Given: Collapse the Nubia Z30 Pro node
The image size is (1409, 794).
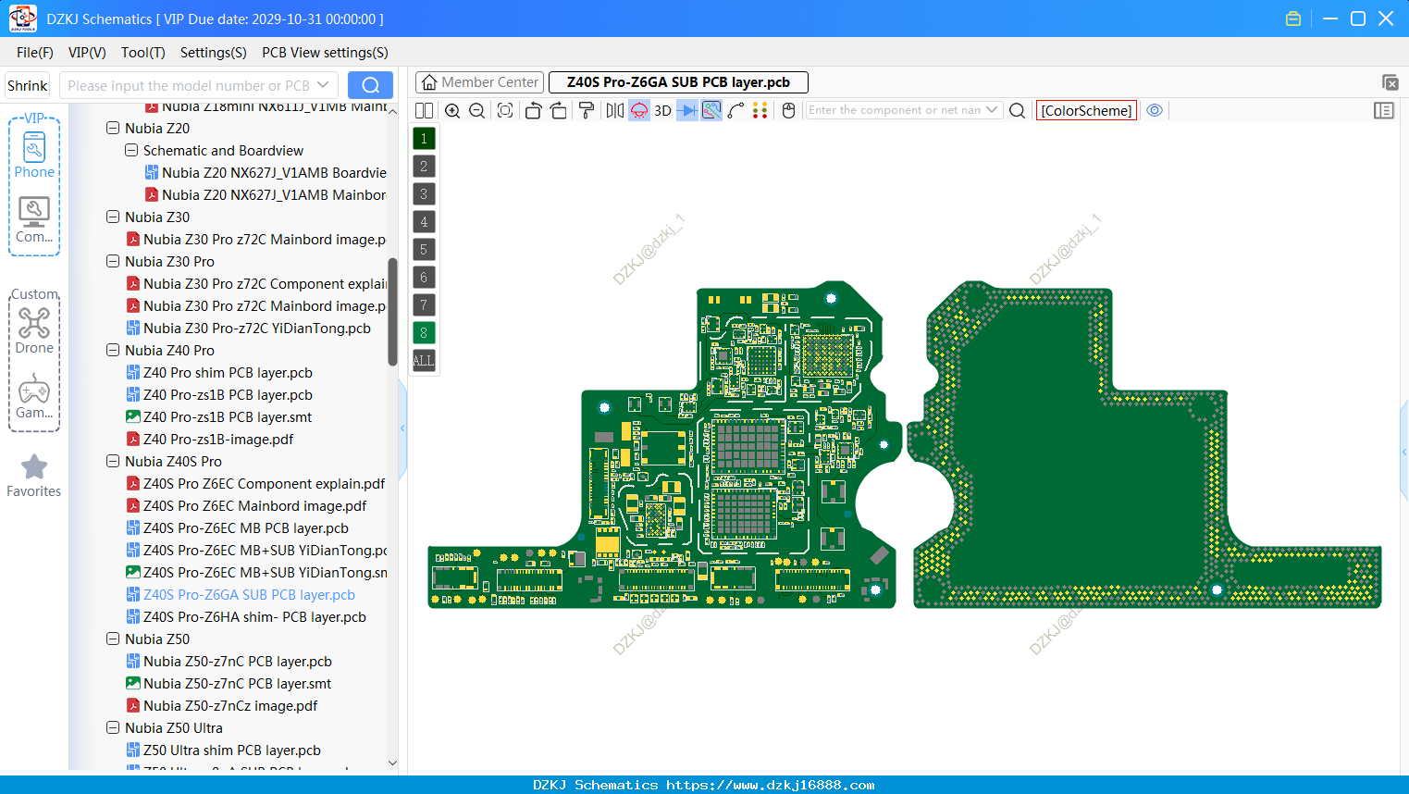Looking at the screenshot, I should click(x=113, y=261).
